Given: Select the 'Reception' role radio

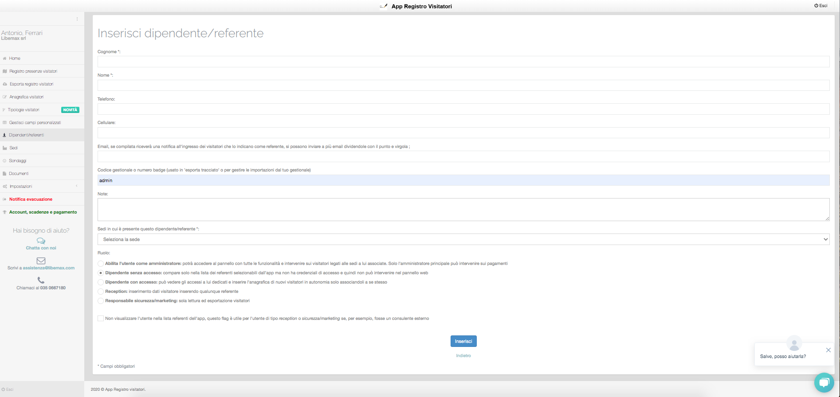Looking at the screenshot, I should pos(101,292).
